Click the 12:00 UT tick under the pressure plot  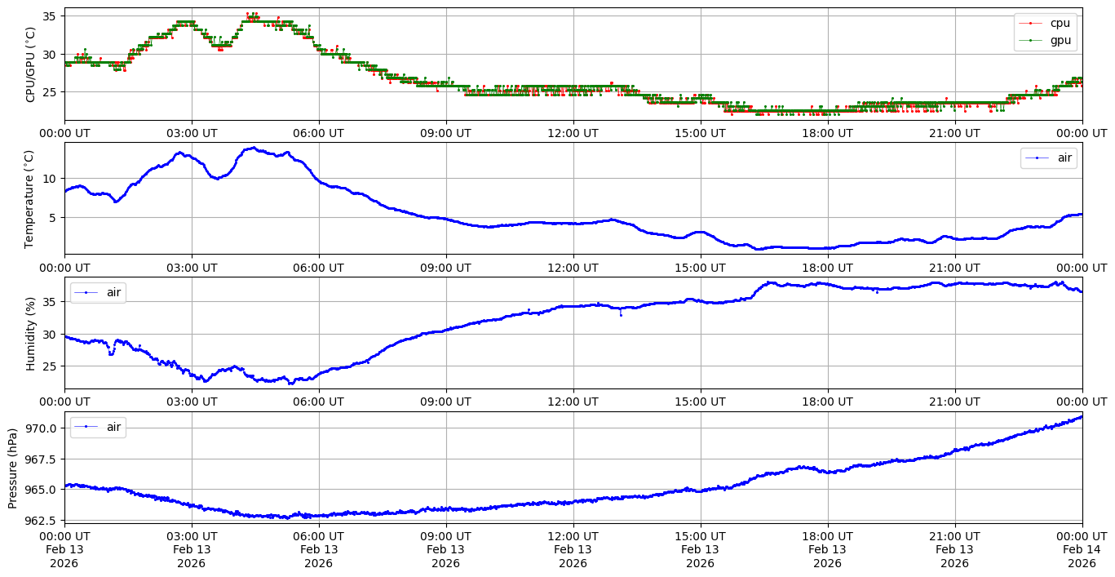click(x=573, y=536)
